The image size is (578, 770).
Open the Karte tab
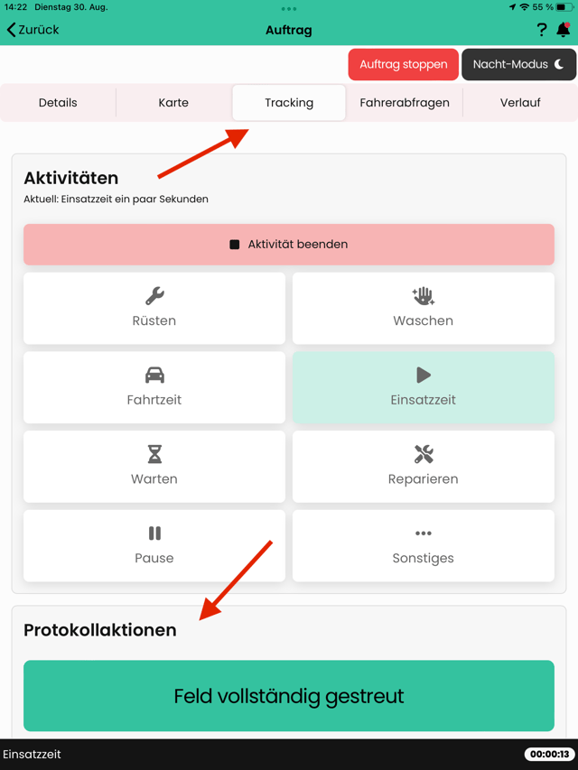tap(173, 103)
